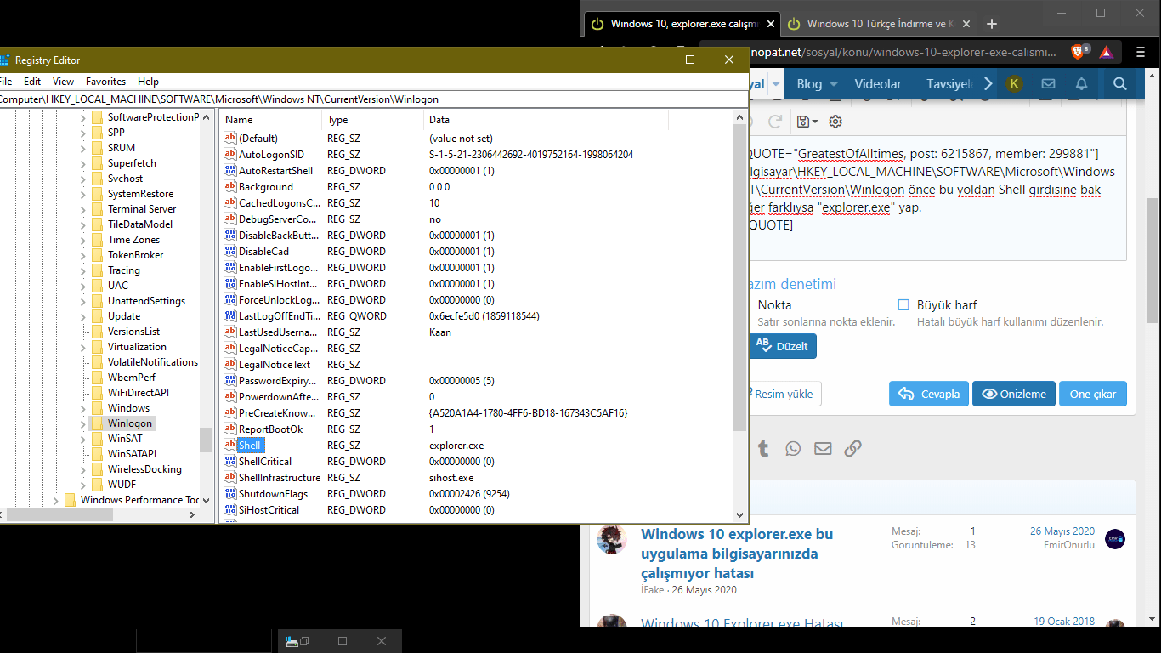Click the ShellInfrastructure string value icon

(229, 477)
